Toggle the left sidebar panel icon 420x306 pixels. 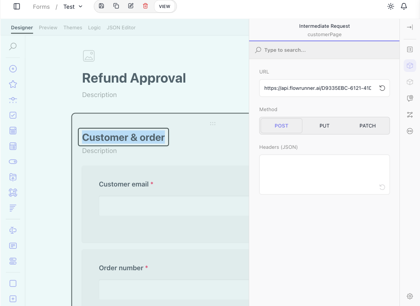(x=17, y=6)
